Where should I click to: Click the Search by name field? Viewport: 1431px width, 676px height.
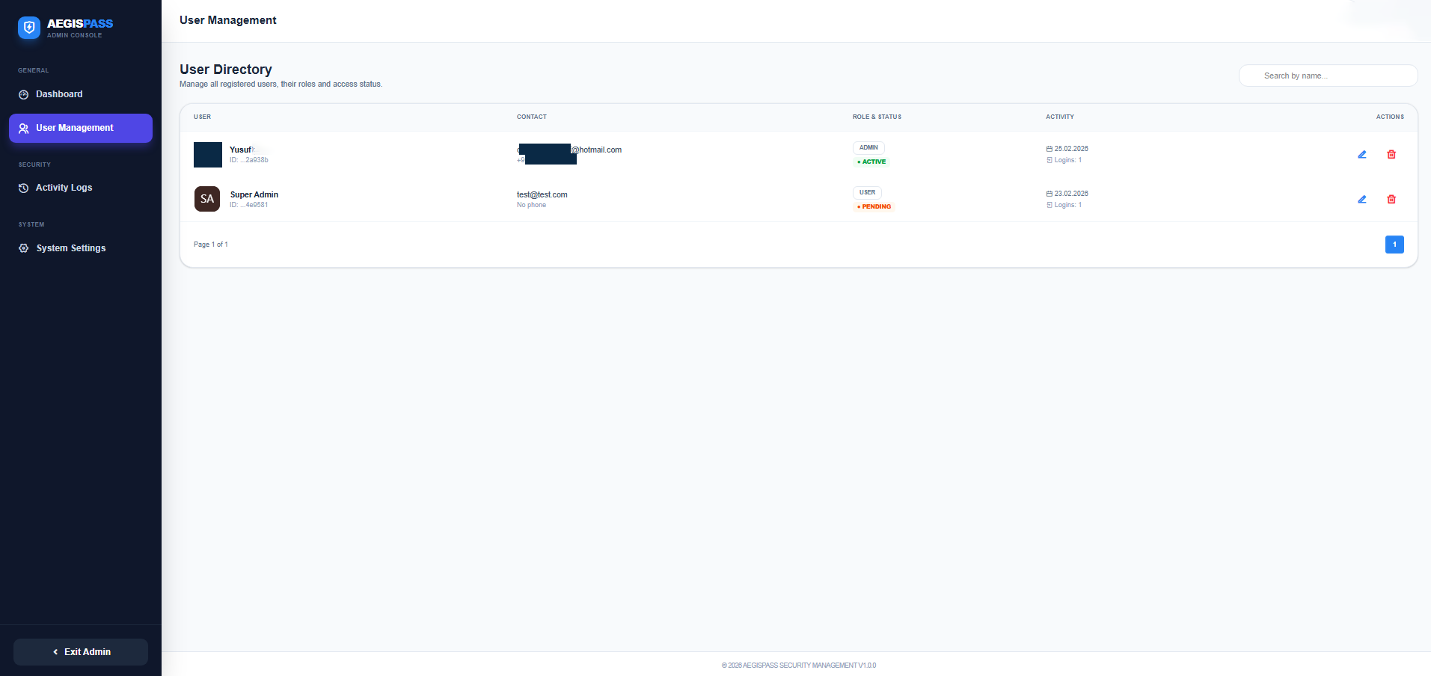click(1327, 76)
